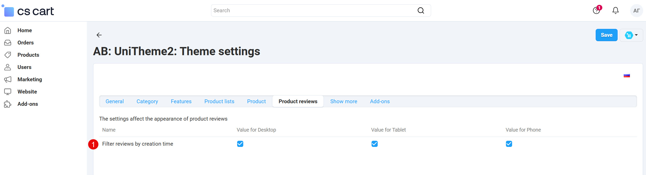
Task: Open Products in the sidebar
Action: pyautogui.click(x=28, y=55)
